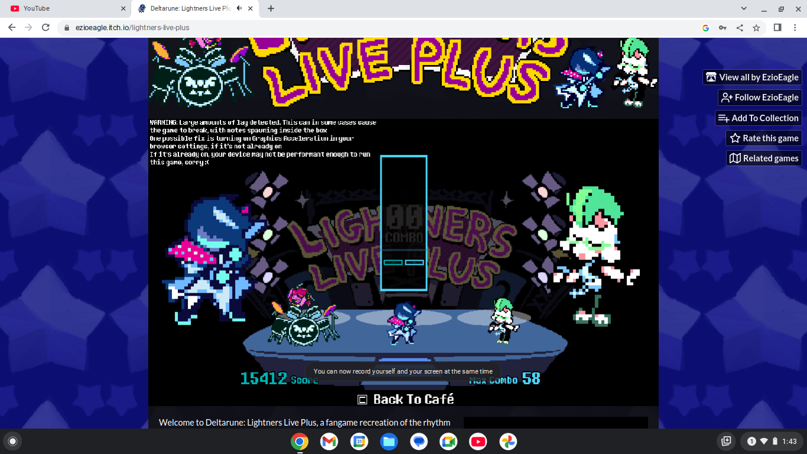Click the score value 15412
The height and width of the screenshot is (454, 807).
pos(263,378)
